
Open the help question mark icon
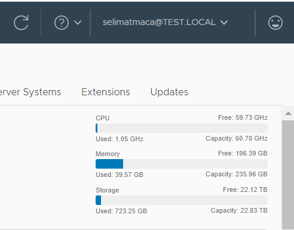pyautogui.click(x=62, y=23)
